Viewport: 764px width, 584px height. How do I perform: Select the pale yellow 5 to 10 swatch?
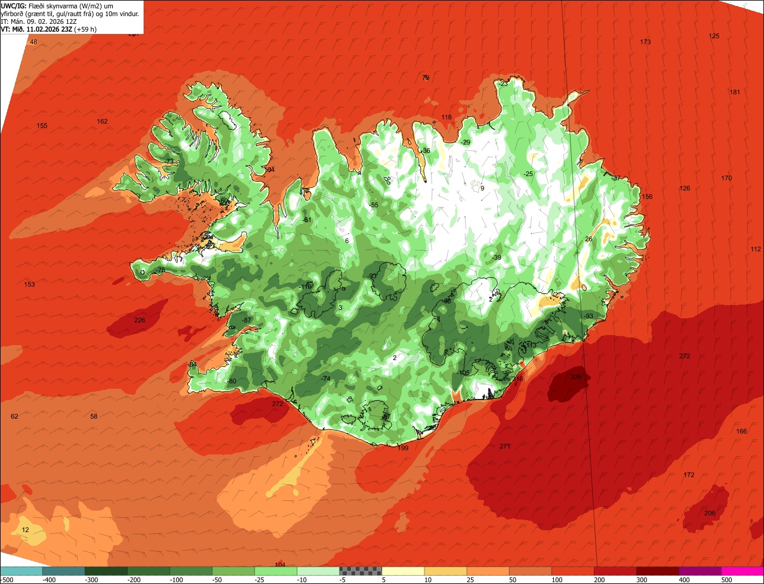pos(403,571)
